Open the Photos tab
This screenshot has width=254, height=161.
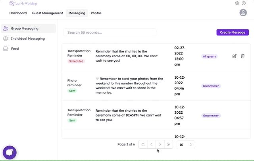pyautogui.click(x=96, y=13)
